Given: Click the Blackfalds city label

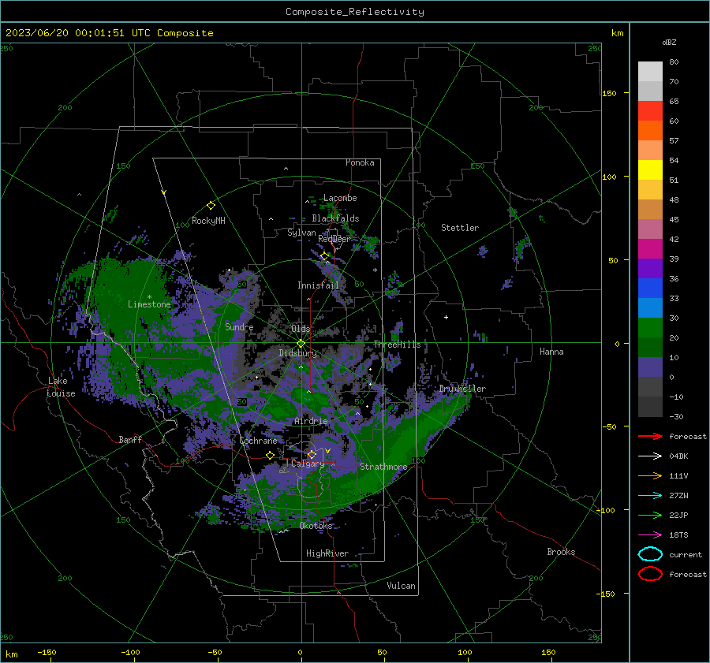Looking at the screenshot, I should tap(335, 218).
